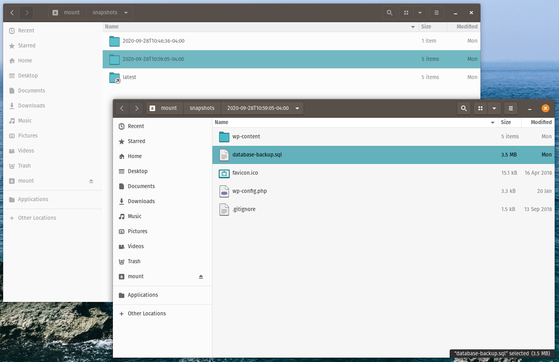Open search in the background window
The width and height of the screenshot is (559, 362).
coord(389,12)
